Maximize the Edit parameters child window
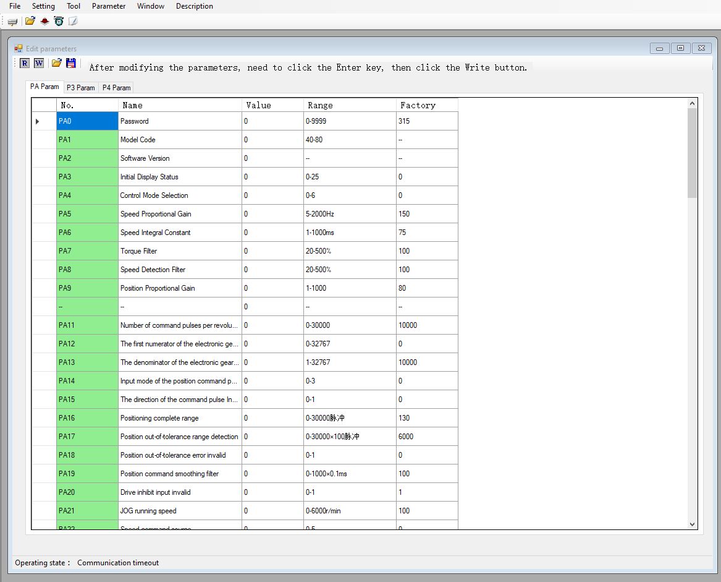Screen dimensions: 721x582 point(680,48)
